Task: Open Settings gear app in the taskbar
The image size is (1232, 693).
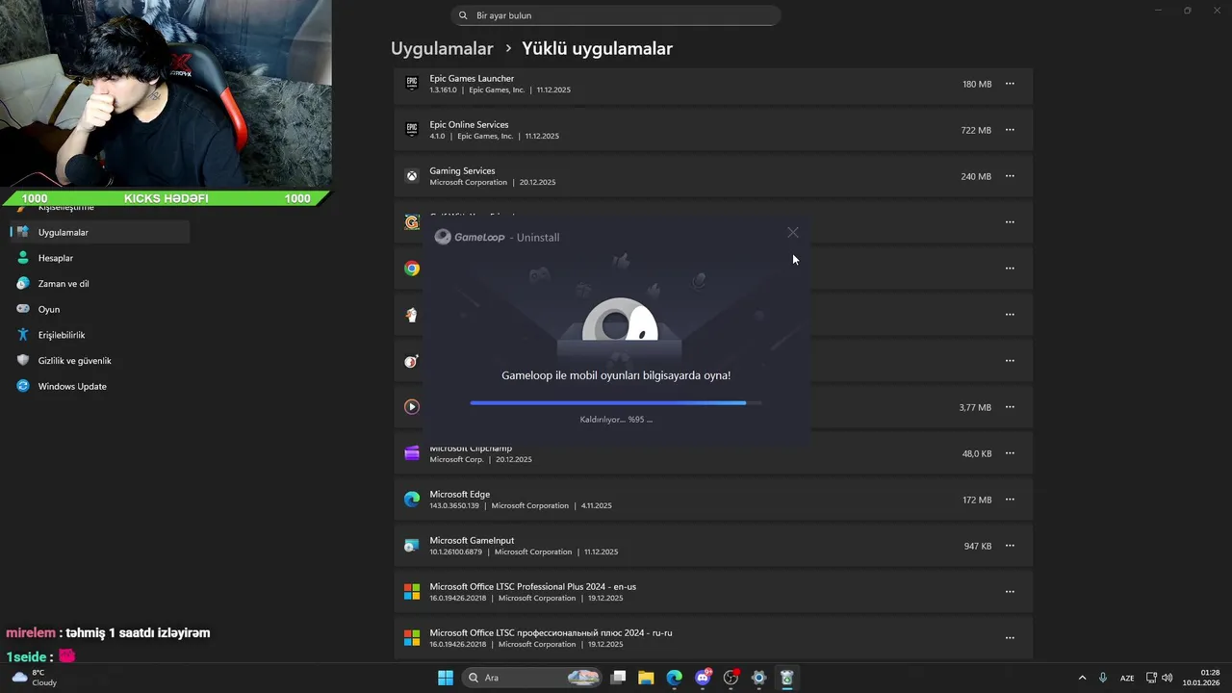Action: [x=758, y=678]
